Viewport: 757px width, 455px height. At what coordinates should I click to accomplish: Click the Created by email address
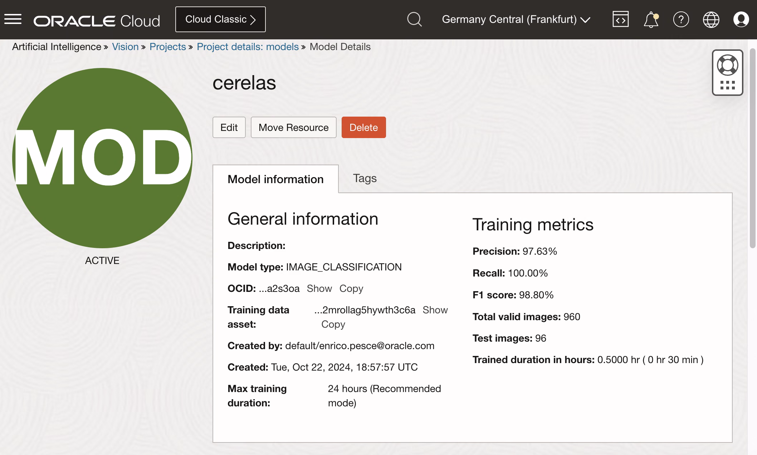[360, 346]
